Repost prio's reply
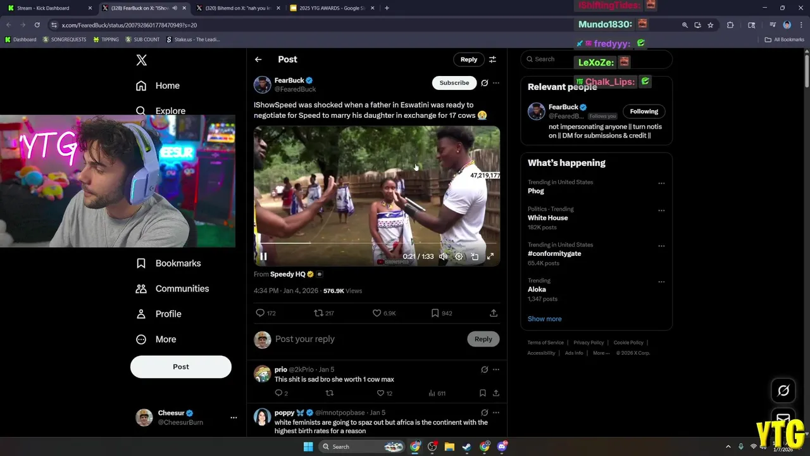 coord(329,393)
